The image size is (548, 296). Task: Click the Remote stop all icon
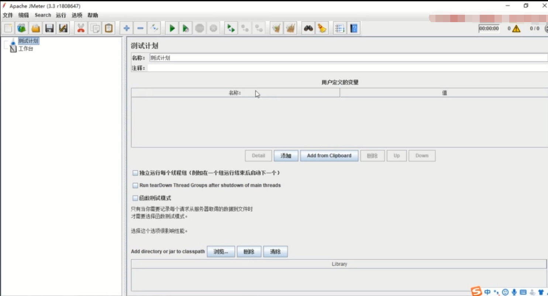[x=245, y=28]
